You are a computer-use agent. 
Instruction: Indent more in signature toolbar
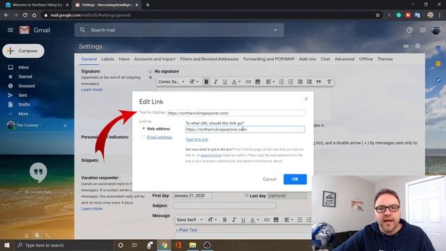pos(309,82)
